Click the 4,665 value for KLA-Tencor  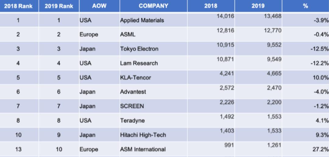pyautogui.click(x=274, y=74)
